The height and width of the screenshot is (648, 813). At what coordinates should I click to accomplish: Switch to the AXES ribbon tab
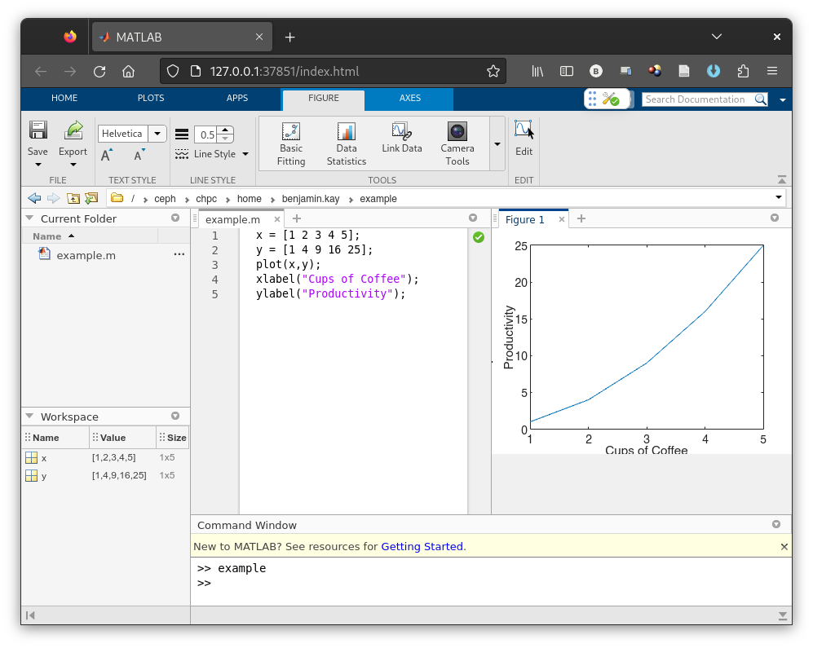[x=409, y=98]
